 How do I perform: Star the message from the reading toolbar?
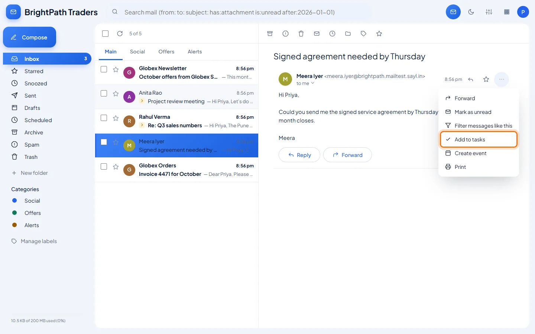[379, 34]
